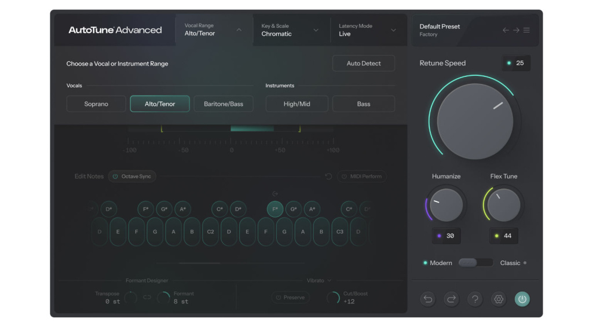The image size is (593, 327).
Task: Click the Modern mode label
Action: coord(441,263)
